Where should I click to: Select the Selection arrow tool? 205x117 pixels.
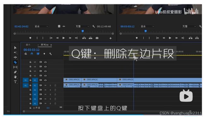click(x=15, y=48)
